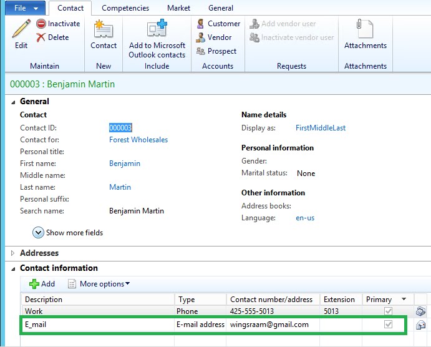Screen dimensions: 431x347
Task: Click the Marital status value None
Action: (306, 173)
